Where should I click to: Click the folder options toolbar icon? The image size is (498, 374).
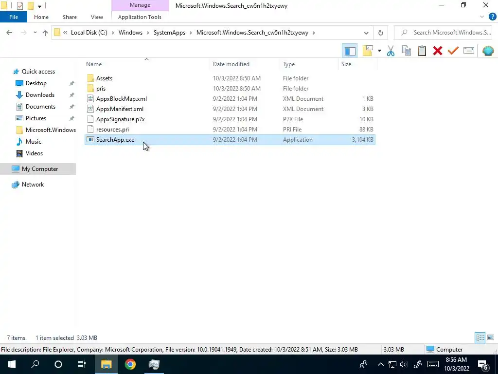pyautogui.click(x=368, y=51)
